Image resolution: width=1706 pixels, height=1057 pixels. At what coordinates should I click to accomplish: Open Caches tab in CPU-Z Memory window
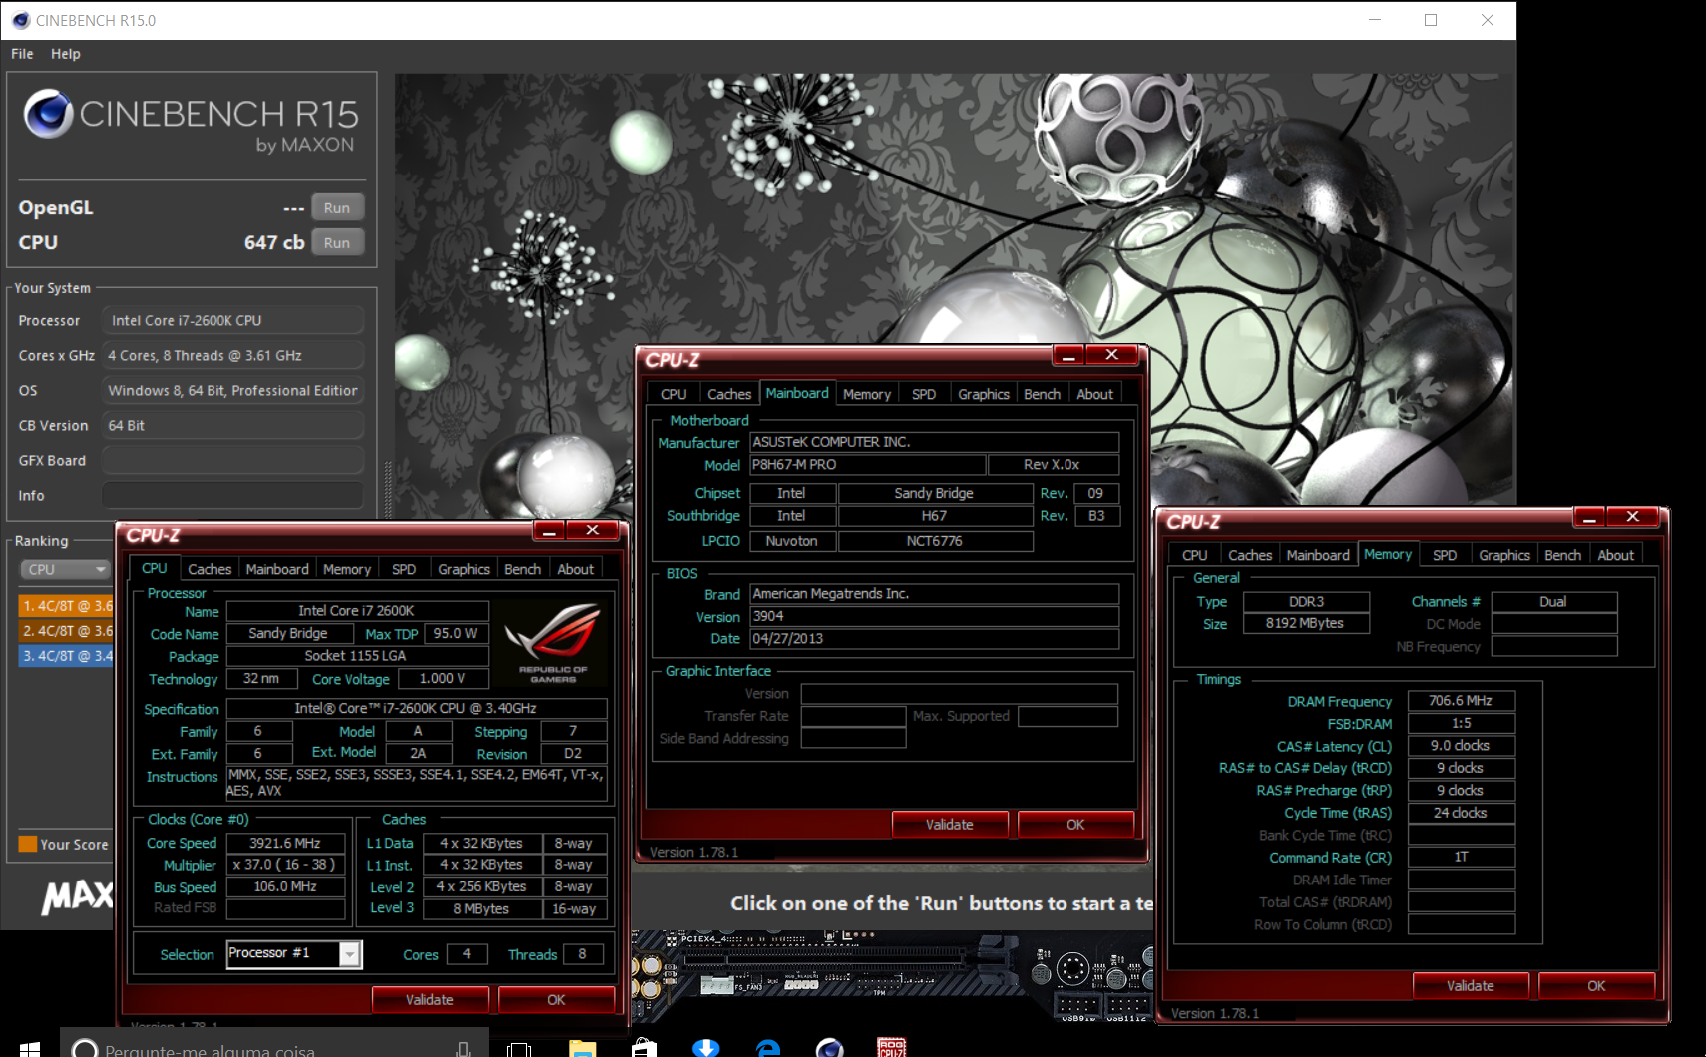pos(1250,555)
